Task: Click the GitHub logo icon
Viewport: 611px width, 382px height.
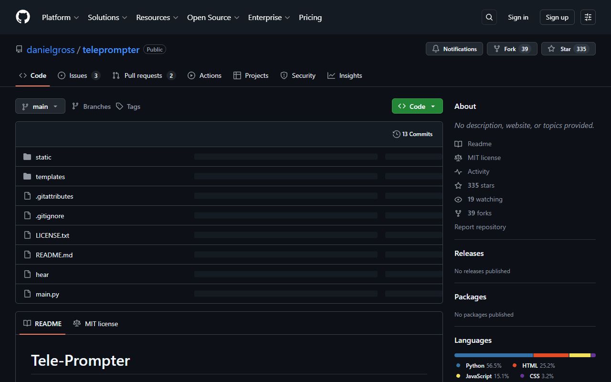Action: tap(23, 17)
